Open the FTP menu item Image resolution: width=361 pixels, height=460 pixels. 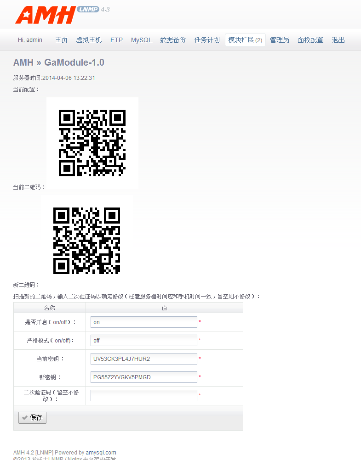click(116, 40)
